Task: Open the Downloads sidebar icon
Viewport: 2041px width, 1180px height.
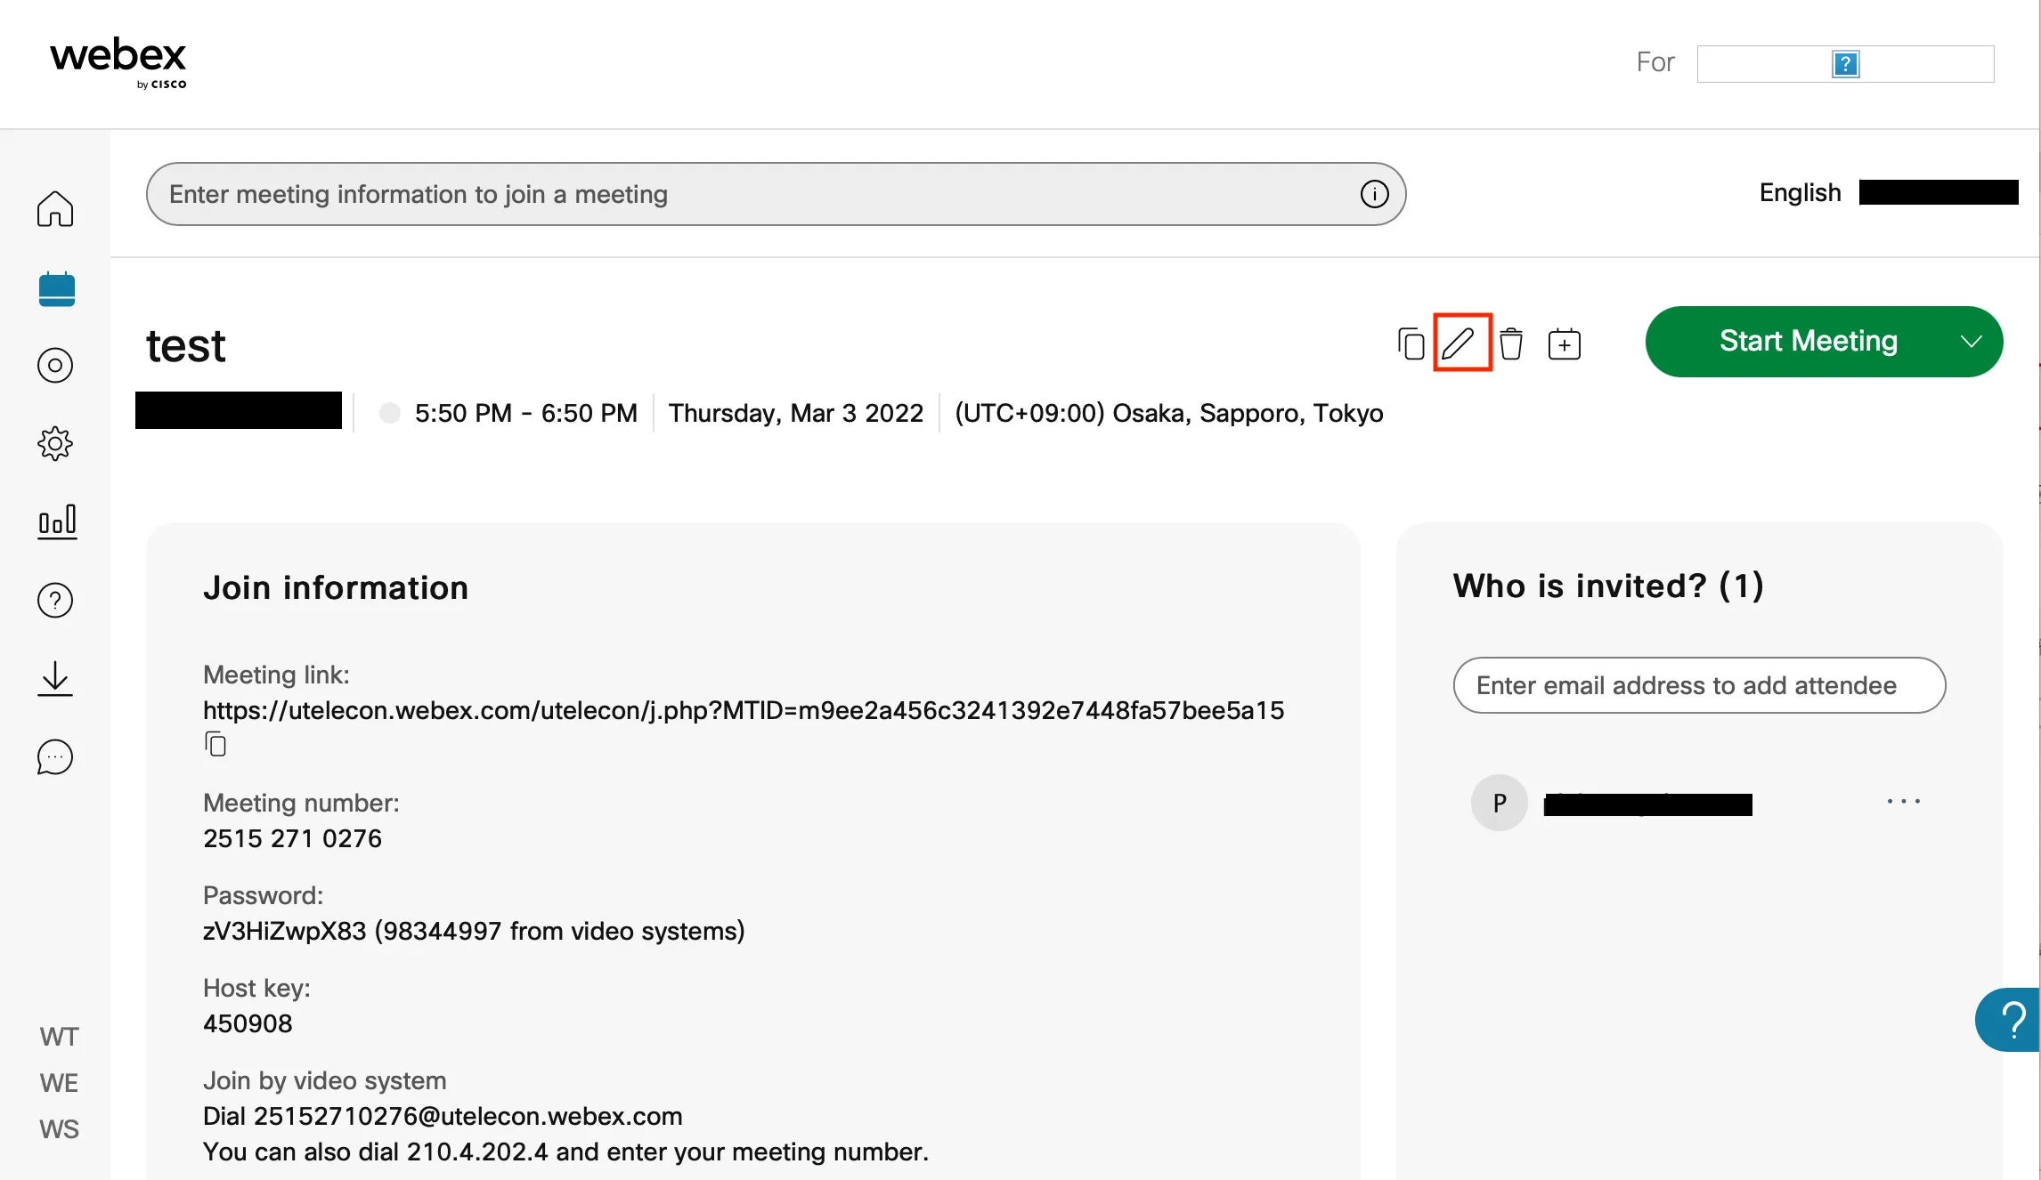Action: (55, 678)
